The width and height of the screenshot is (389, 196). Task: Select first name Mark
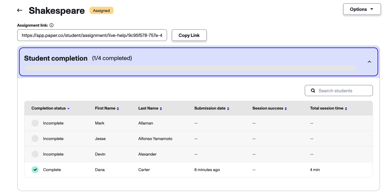(100, 123)
